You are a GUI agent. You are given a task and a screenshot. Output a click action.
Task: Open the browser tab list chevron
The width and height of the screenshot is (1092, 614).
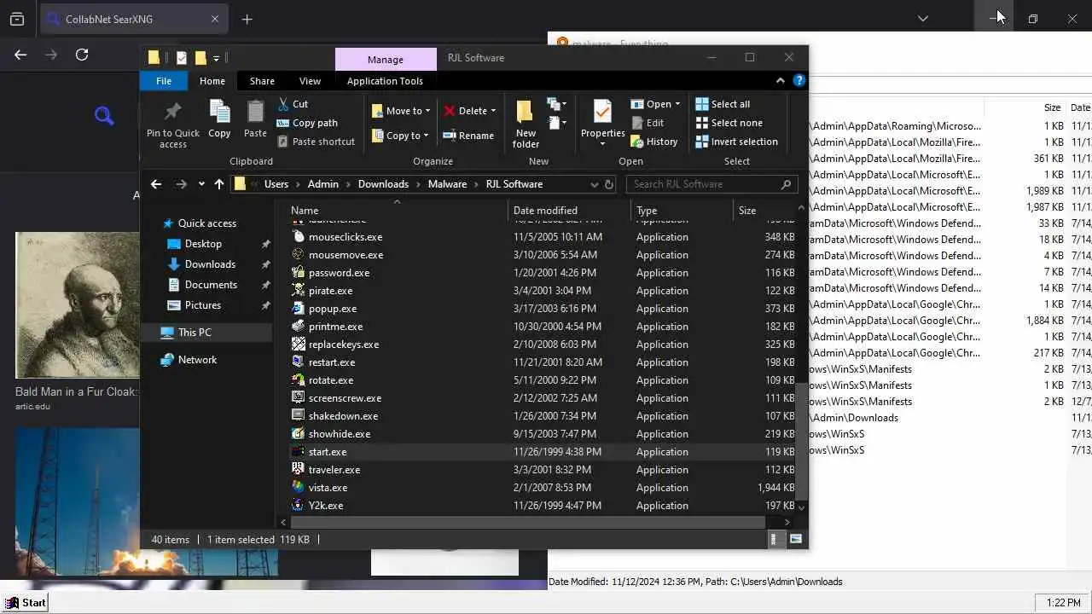pos(922,19)
